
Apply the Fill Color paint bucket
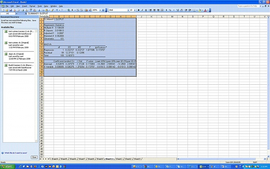200,10
